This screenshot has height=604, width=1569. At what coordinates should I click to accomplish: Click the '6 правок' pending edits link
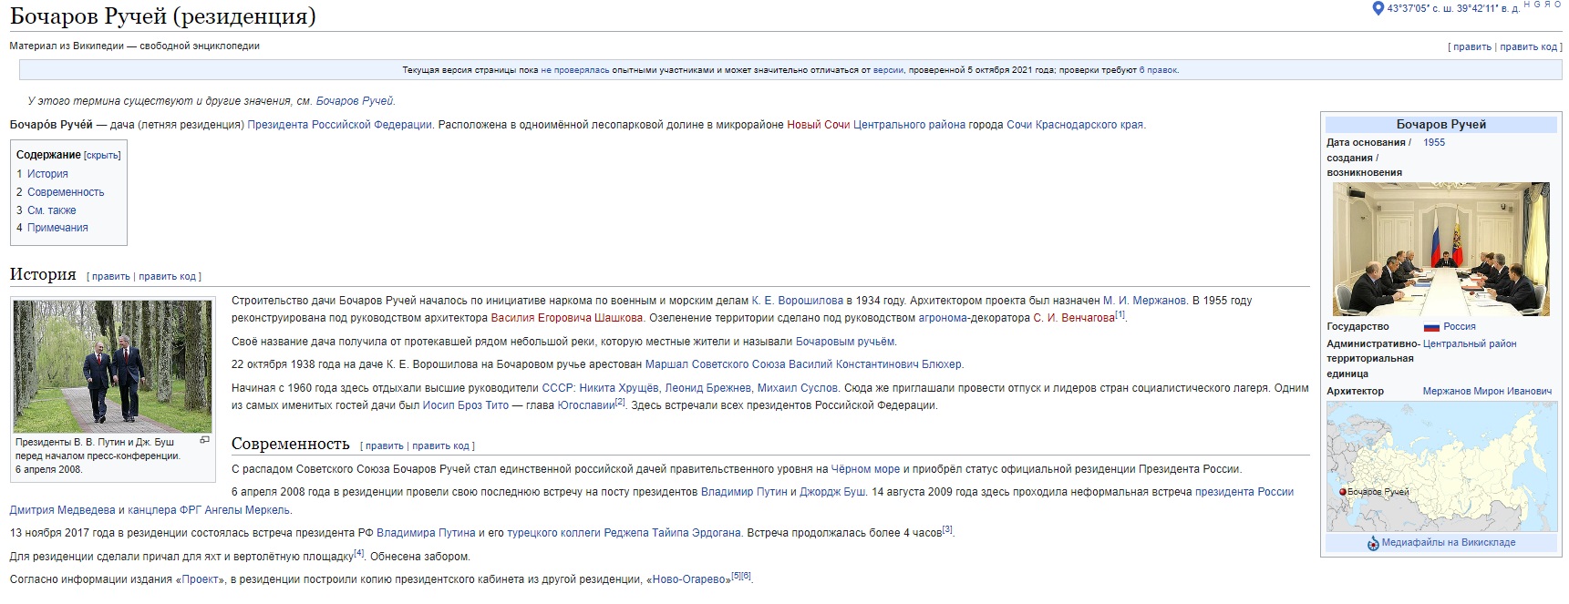(x=1158, y=70)
